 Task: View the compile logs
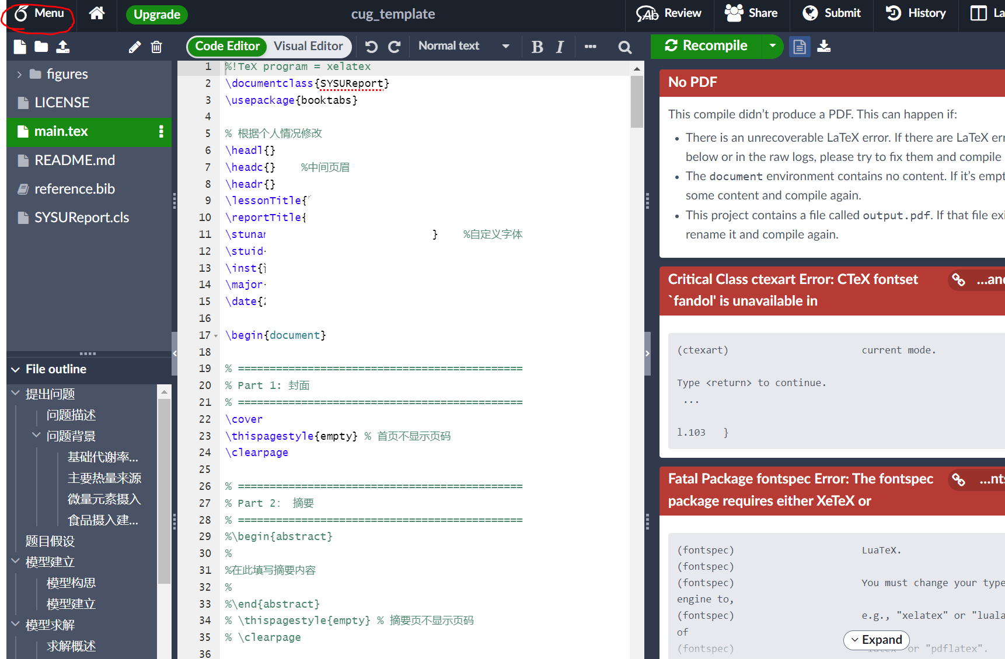pos(800,47)
